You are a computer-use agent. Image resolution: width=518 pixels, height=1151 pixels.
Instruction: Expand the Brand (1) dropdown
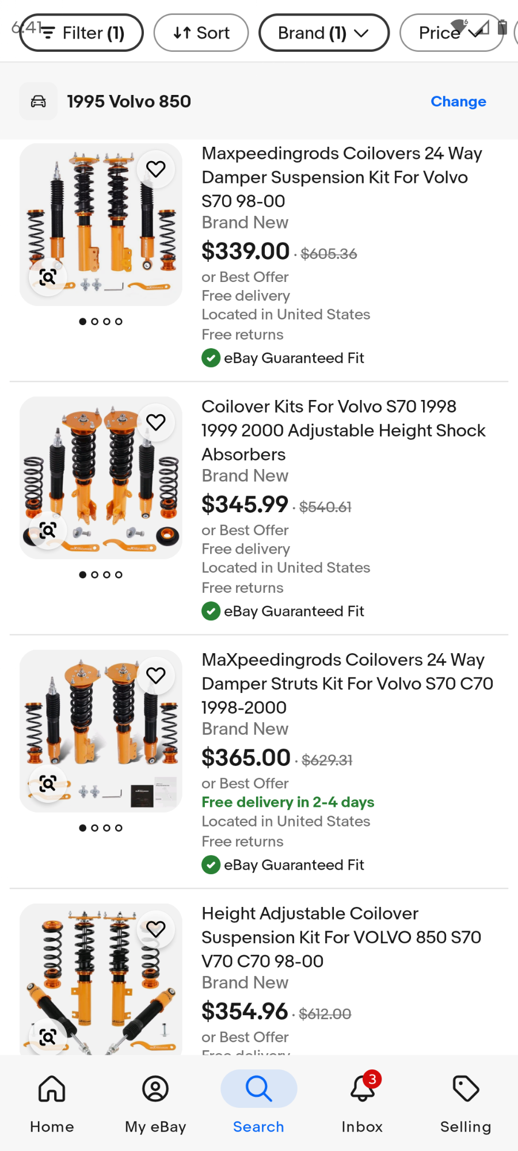click(323, 33)
